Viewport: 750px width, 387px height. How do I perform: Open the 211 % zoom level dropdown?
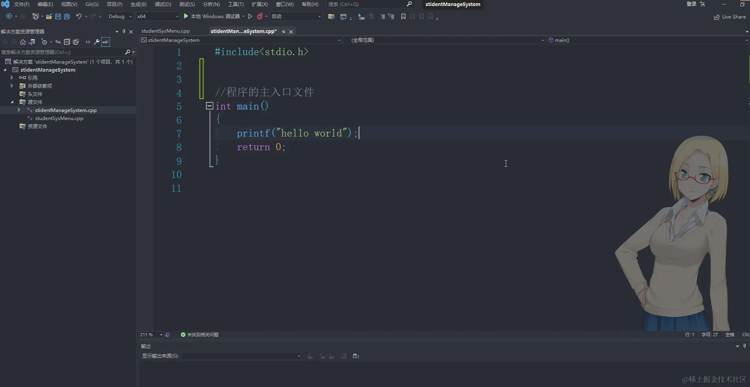(x=152, y=335)
